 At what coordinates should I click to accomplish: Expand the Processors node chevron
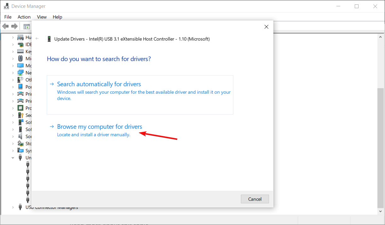pos(13,108)
